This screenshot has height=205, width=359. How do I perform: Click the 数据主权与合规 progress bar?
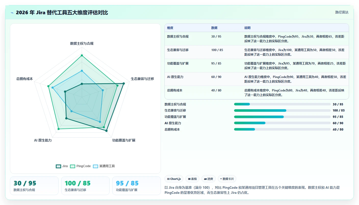pyautogui.click(x=282, y=104)
